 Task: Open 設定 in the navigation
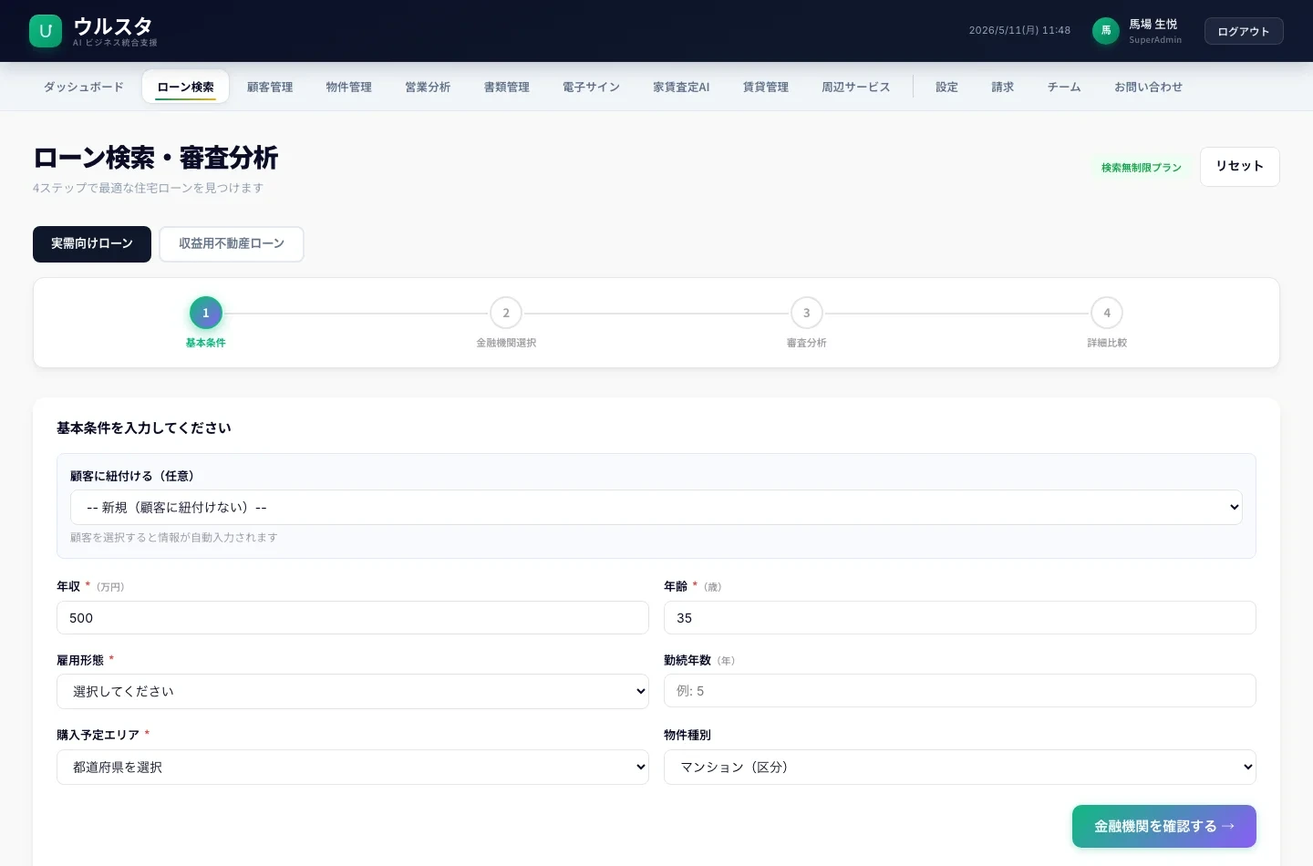[947, 88]
